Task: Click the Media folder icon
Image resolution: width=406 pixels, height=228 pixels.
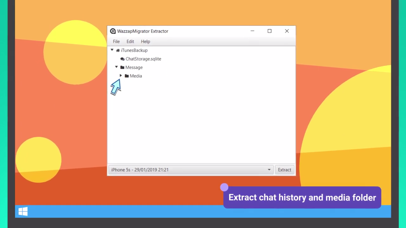Action: 127,76
